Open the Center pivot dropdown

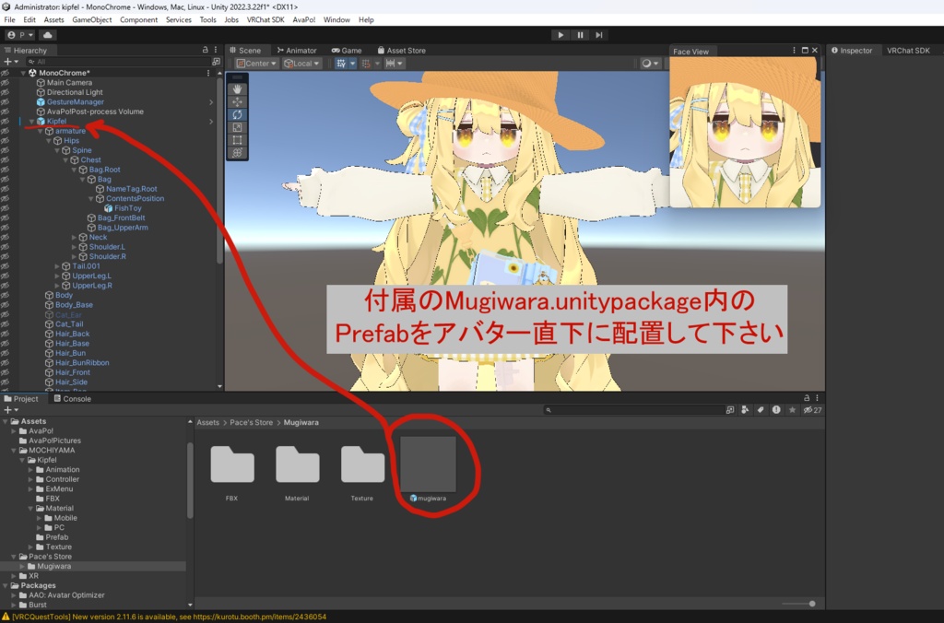pyautogui.click(x=256, y=64)
